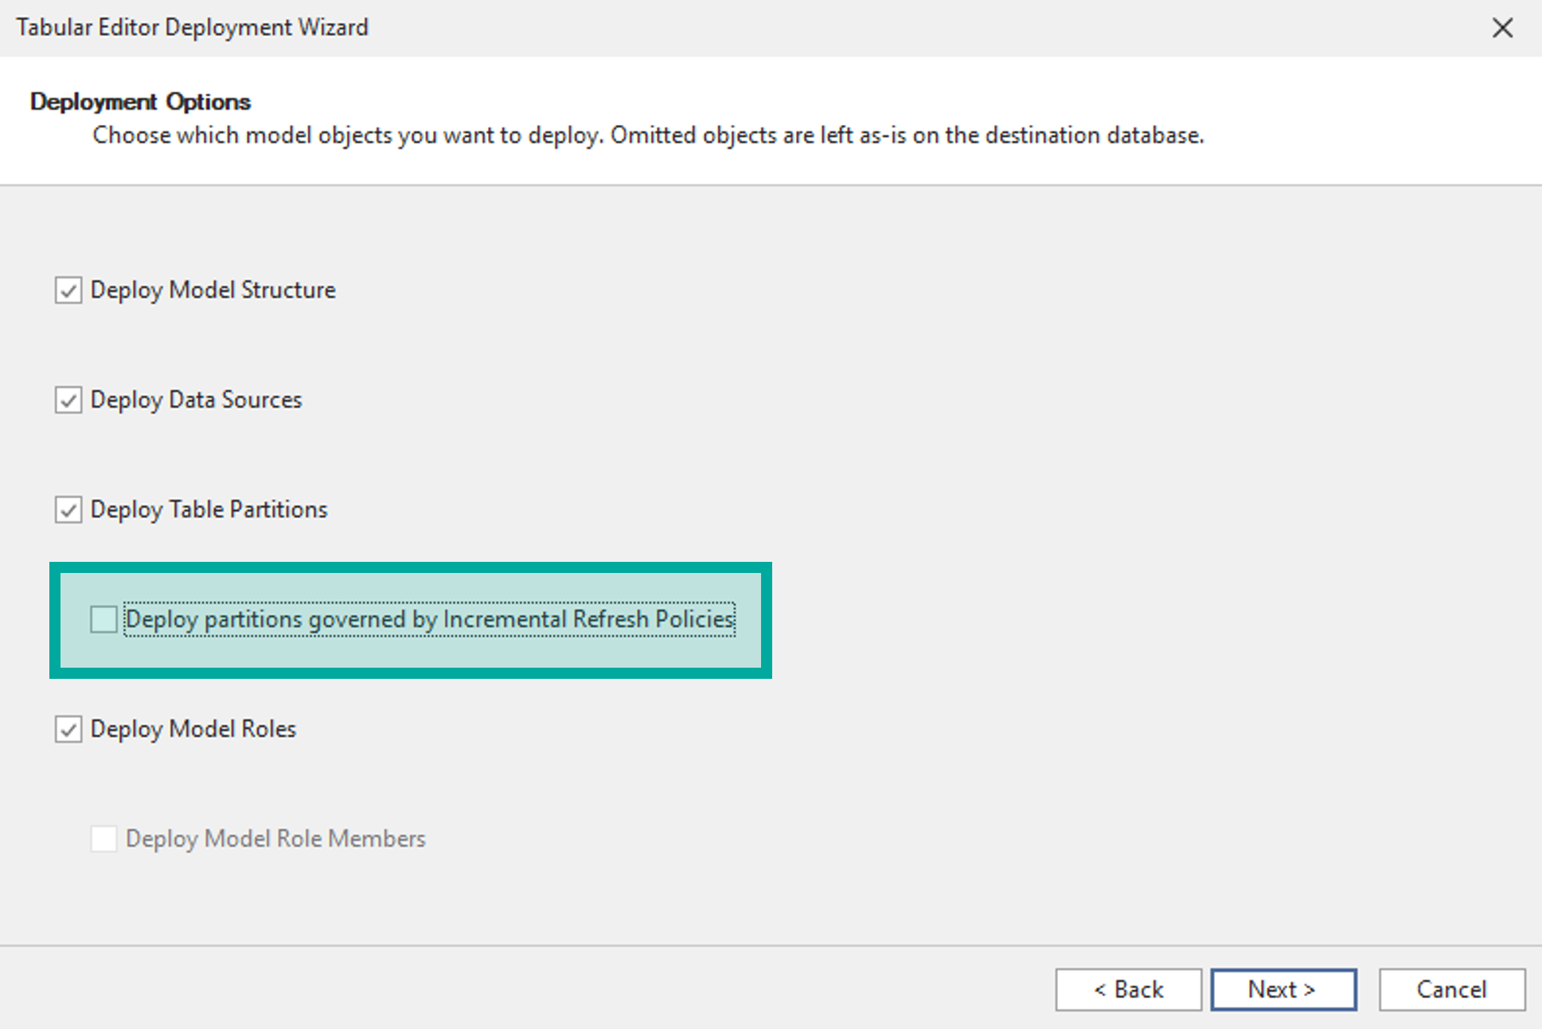This screenshot has height=1029, width=1542.
Task: Click the Cancel button to exit
Action: pos(1450,985)
